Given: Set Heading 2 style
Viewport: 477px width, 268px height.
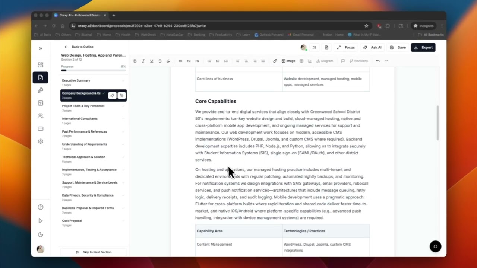Looking at the screenshot, I should (x=189, y=61).
